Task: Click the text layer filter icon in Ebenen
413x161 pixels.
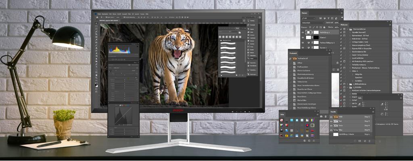Action: click(328, 18)
